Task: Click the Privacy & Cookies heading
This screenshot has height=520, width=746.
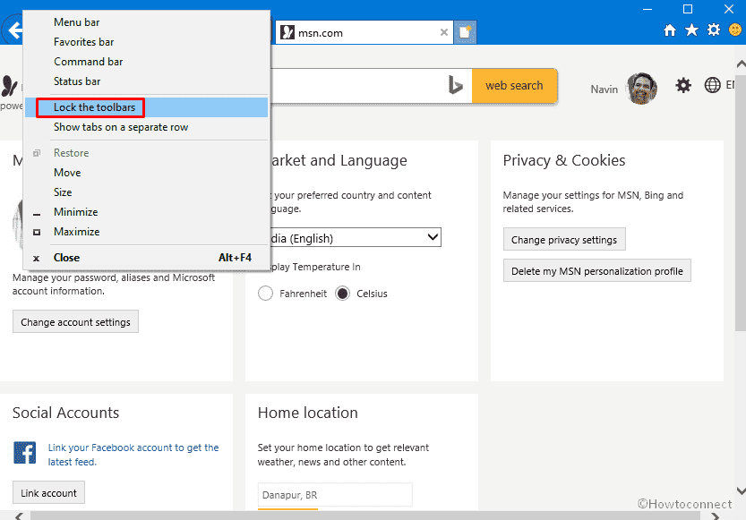Action: click(564, 161)
